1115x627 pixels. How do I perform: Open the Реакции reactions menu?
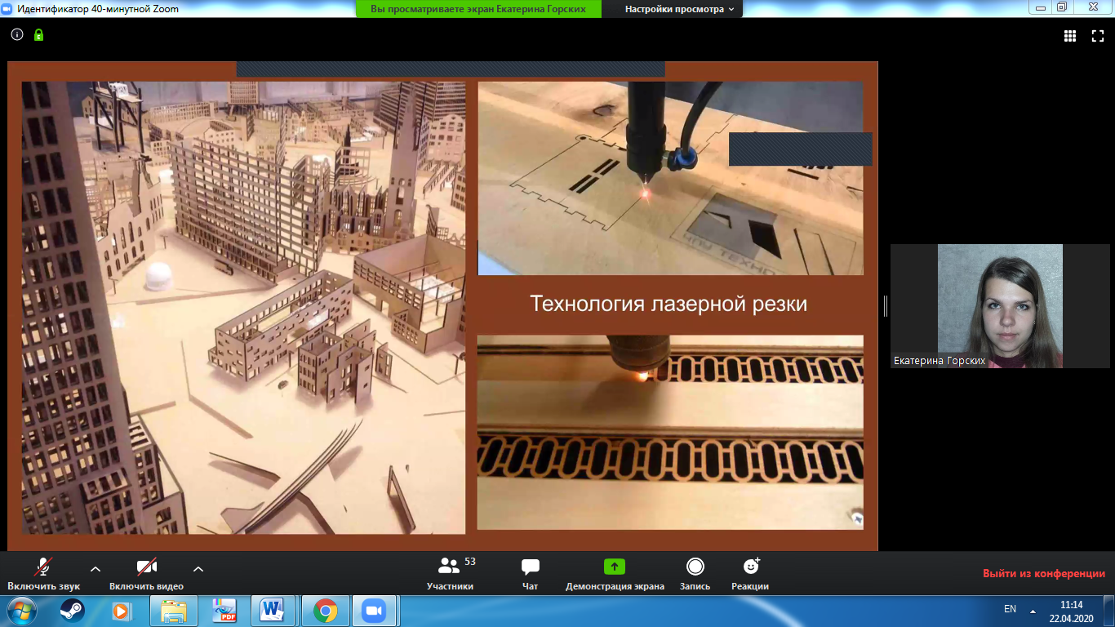coord(750,574)
